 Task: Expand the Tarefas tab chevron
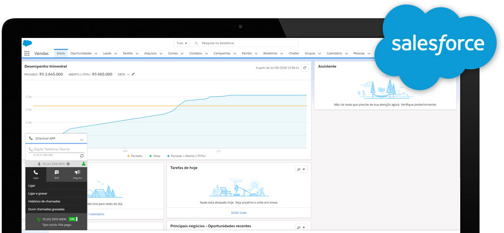point(137,53)
